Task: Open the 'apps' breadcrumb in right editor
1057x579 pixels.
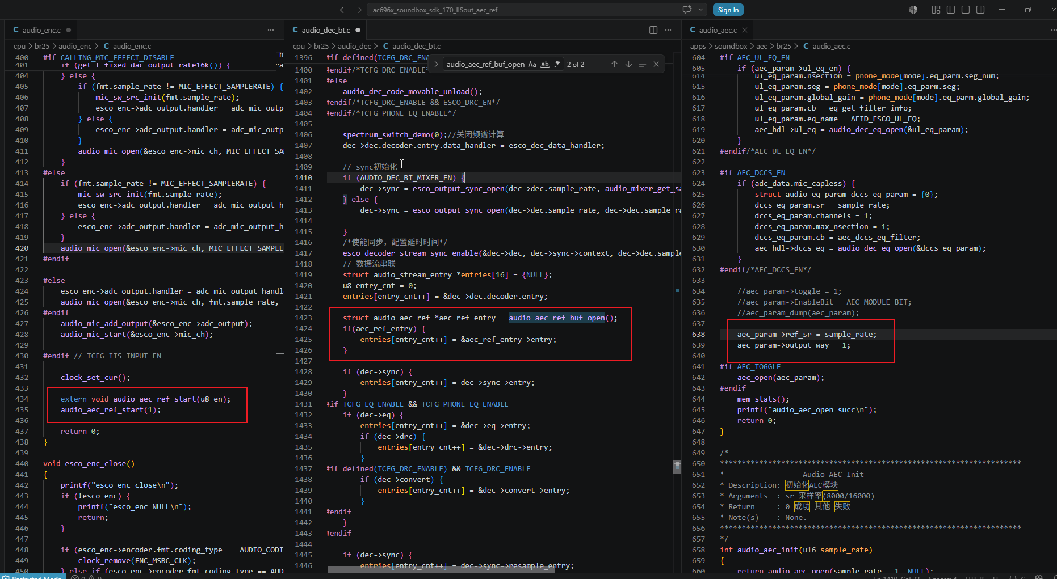Action: click(x=698, y=46)
